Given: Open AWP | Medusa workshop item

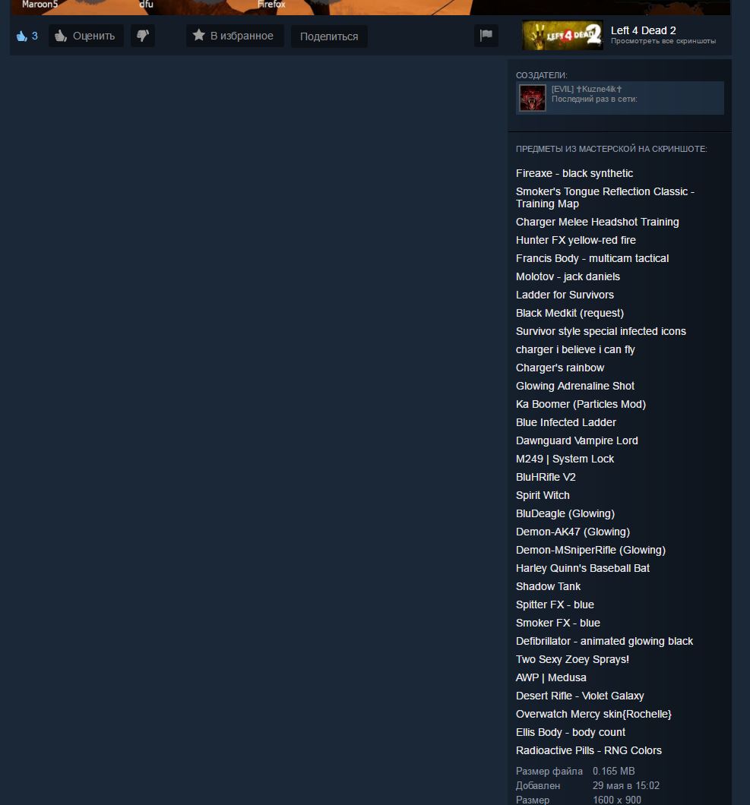Looking at the screenshot, I should (x=551, y=677).
